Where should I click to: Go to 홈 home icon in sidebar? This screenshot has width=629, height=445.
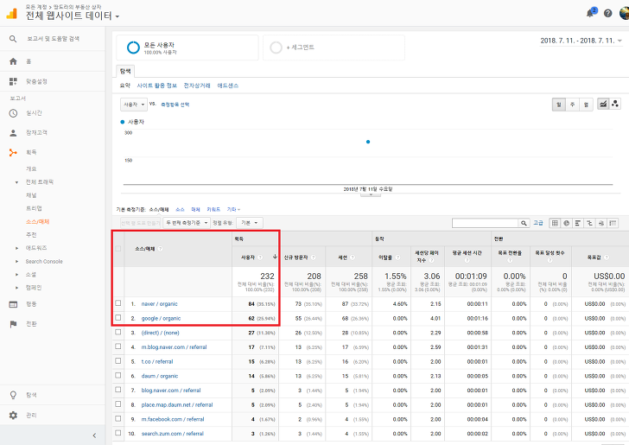coord(13,61)
